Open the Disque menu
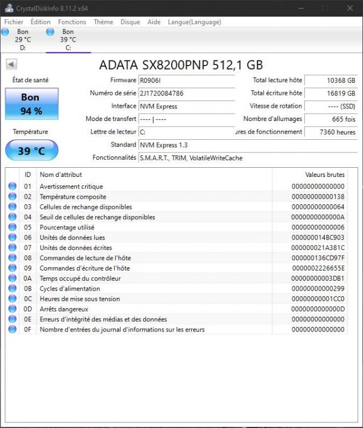 click(130, 22)
